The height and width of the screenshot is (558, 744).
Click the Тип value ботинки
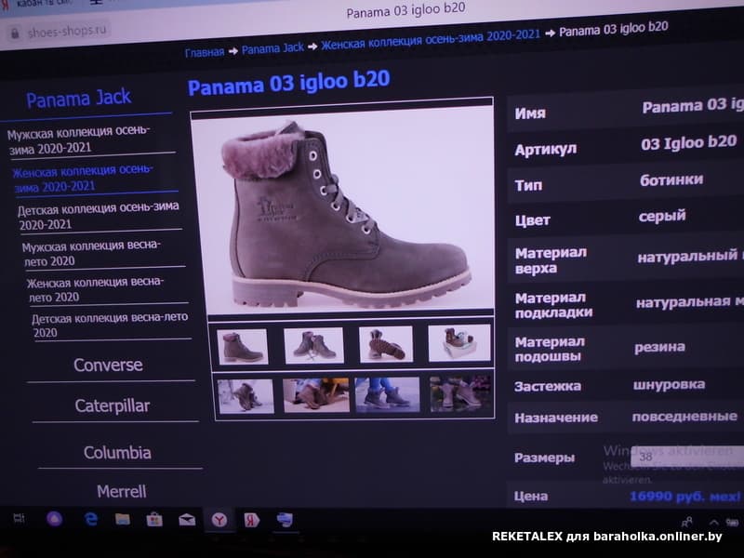[671, 179]
